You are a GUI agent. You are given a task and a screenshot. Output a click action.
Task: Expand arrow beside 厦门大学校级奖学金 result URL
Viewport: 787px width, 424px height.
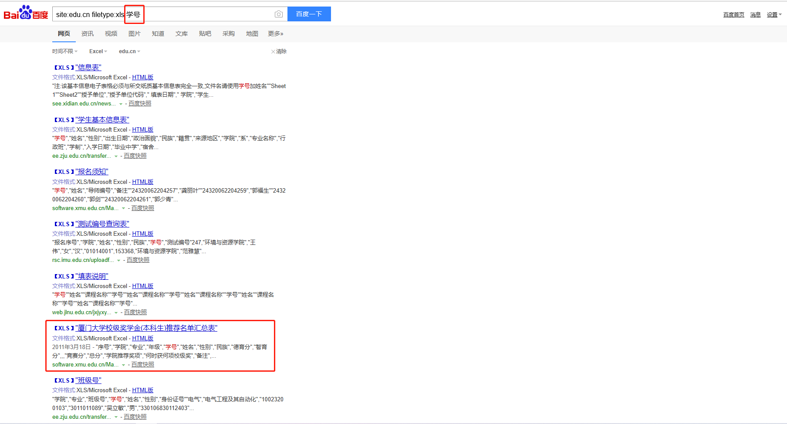[124, 365]
